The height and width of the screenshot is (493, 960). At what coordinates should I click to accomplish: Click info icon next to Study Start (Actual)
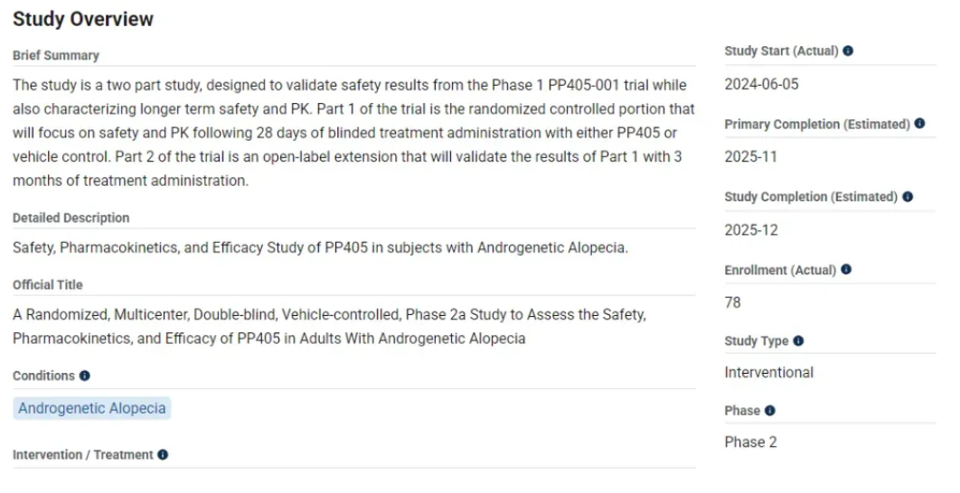tap(848, 51)
